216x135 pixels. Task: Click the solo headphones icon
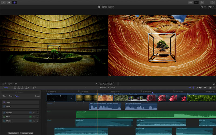[197, 87]
